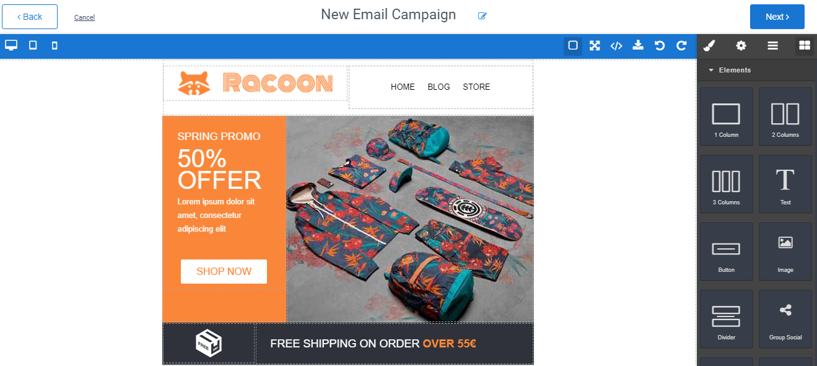Select the Divider element block
Screen dimensions: 817x366
726,319
